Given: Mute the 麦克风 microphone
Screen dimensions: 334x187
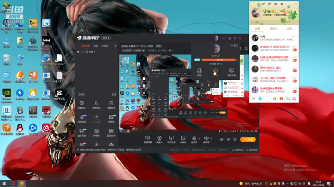Looking at the screenshot, I should click(x=194, y=140).
